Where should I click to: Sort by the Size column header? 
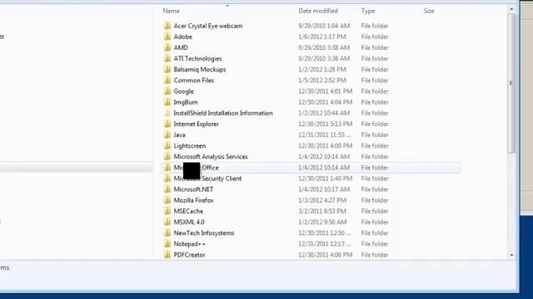(x=429, y=11)
